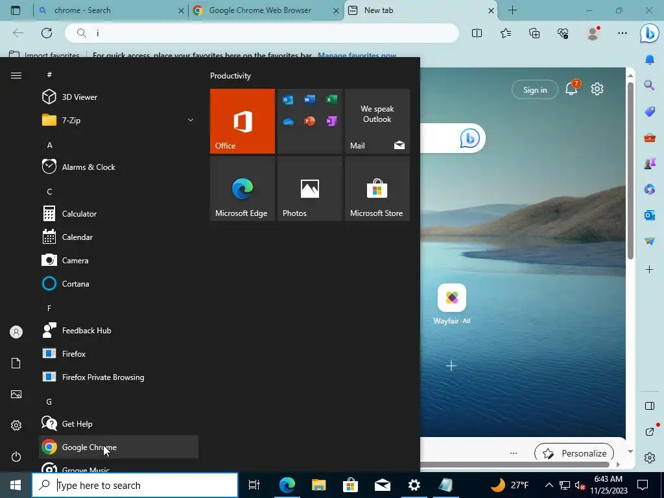This screenshot has width=664, height=498.
Task: Open Documents from the Start rail
Action: click(16, 363)
